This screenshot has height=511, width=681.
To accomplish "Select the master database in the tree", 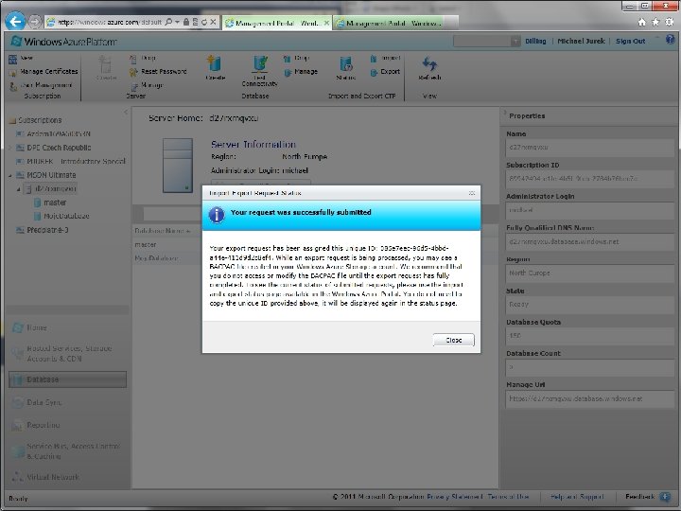I will [x=55, y=203].
